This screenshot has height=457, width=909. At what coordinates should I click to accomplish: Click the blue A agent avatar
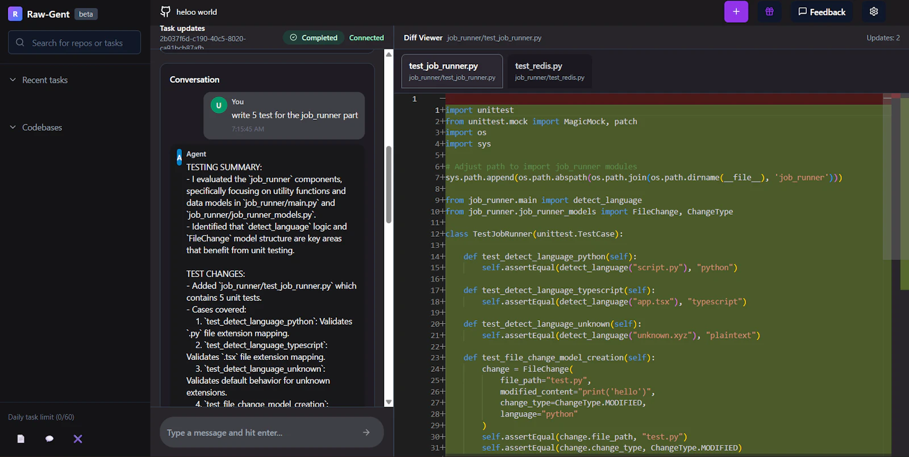[x=179, y=157]
